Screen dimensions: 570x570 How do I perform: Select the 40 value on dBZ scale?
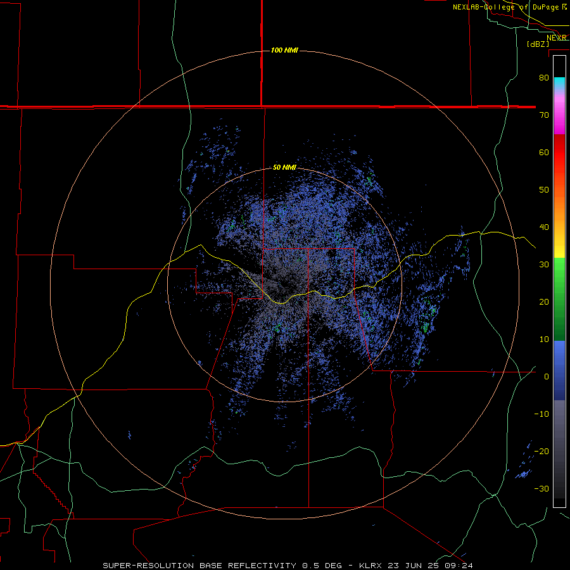[544, 227]
